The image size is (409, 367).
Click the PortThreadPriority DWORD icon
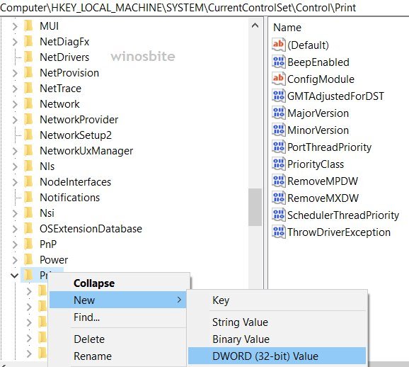(278, 147)
